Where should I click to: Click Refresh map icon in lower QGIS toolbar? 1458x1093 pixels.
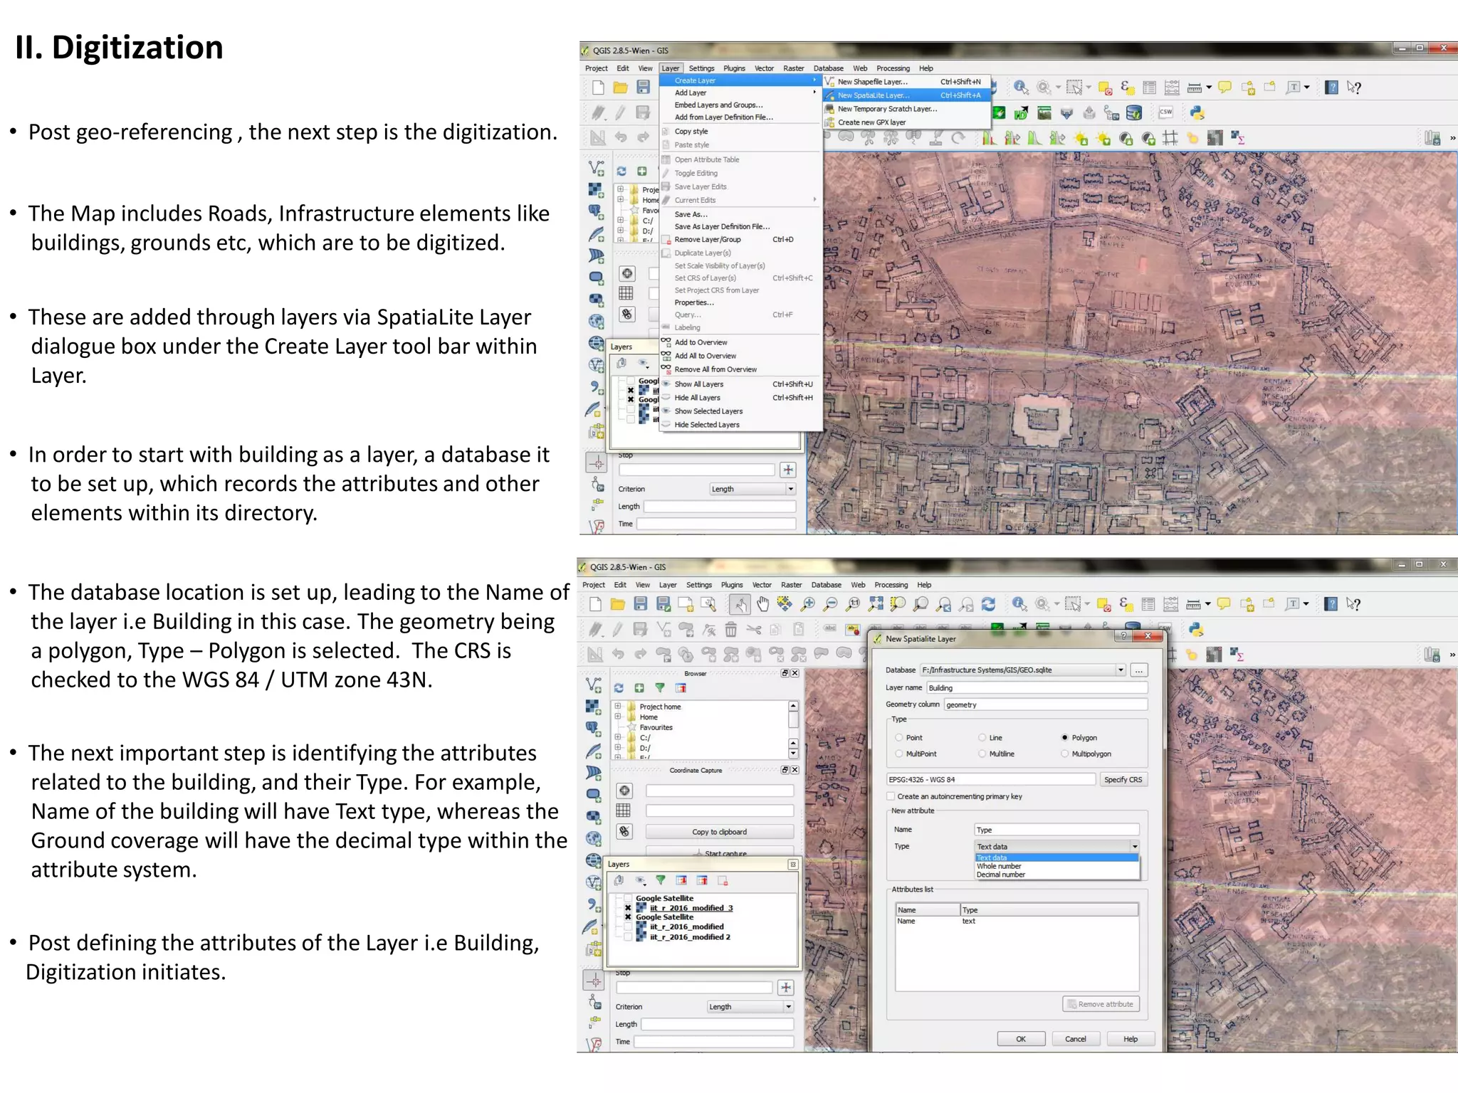point(988,604)
